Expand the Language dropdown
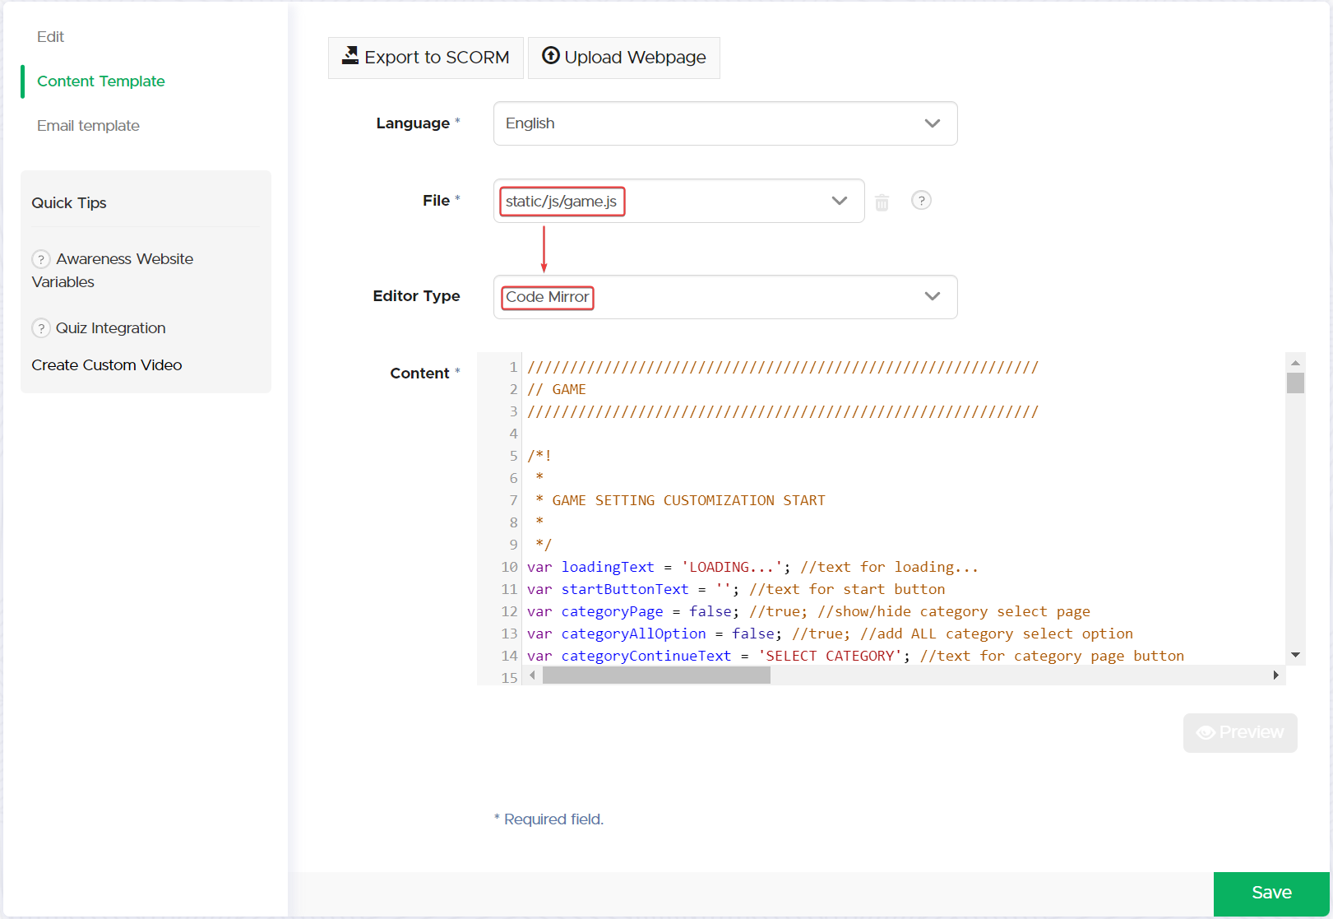 coord(932,123)
